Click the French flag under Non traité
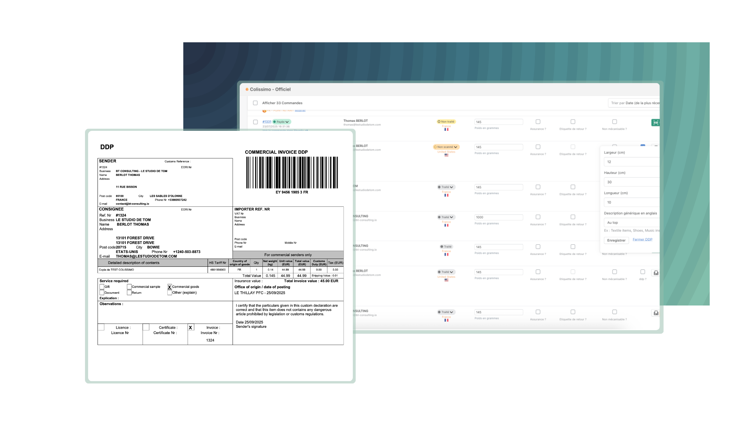The width and height of the screenshot is (752, 423). tap(446, 130)
